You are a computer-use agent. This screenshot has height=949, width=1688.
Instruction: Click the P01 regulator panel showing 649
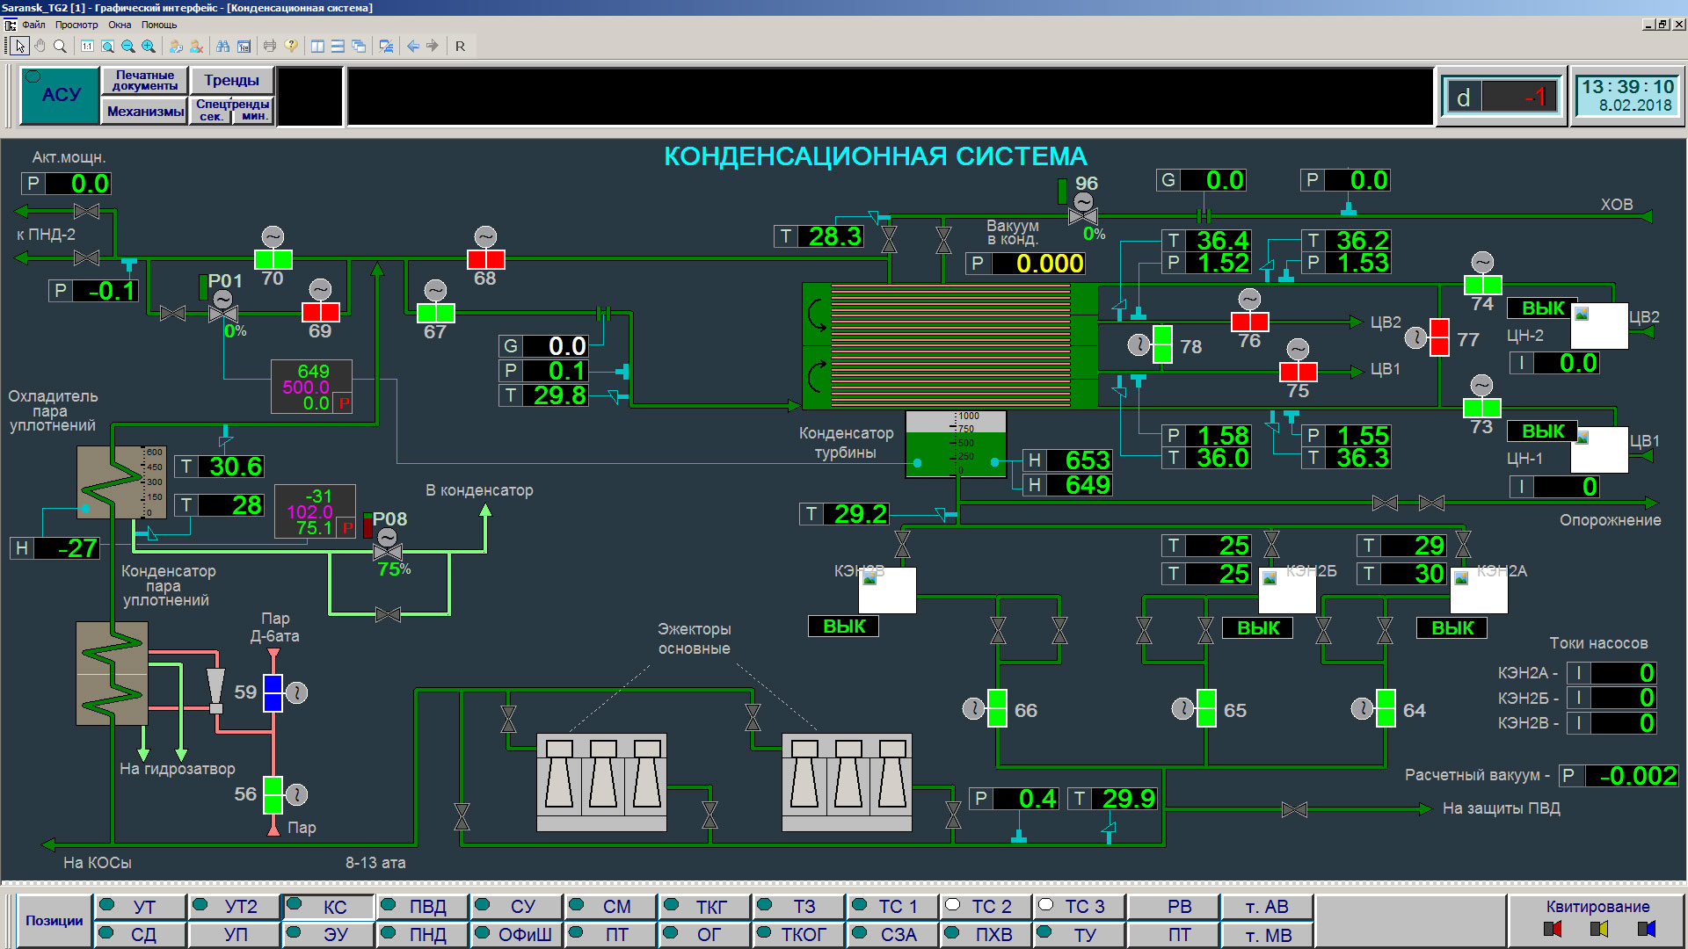pyautogui.click(x=312, y=387)
